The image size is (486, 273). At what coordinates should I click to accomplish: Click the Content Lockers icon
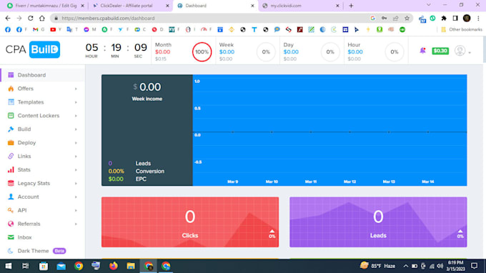point(11,116)
